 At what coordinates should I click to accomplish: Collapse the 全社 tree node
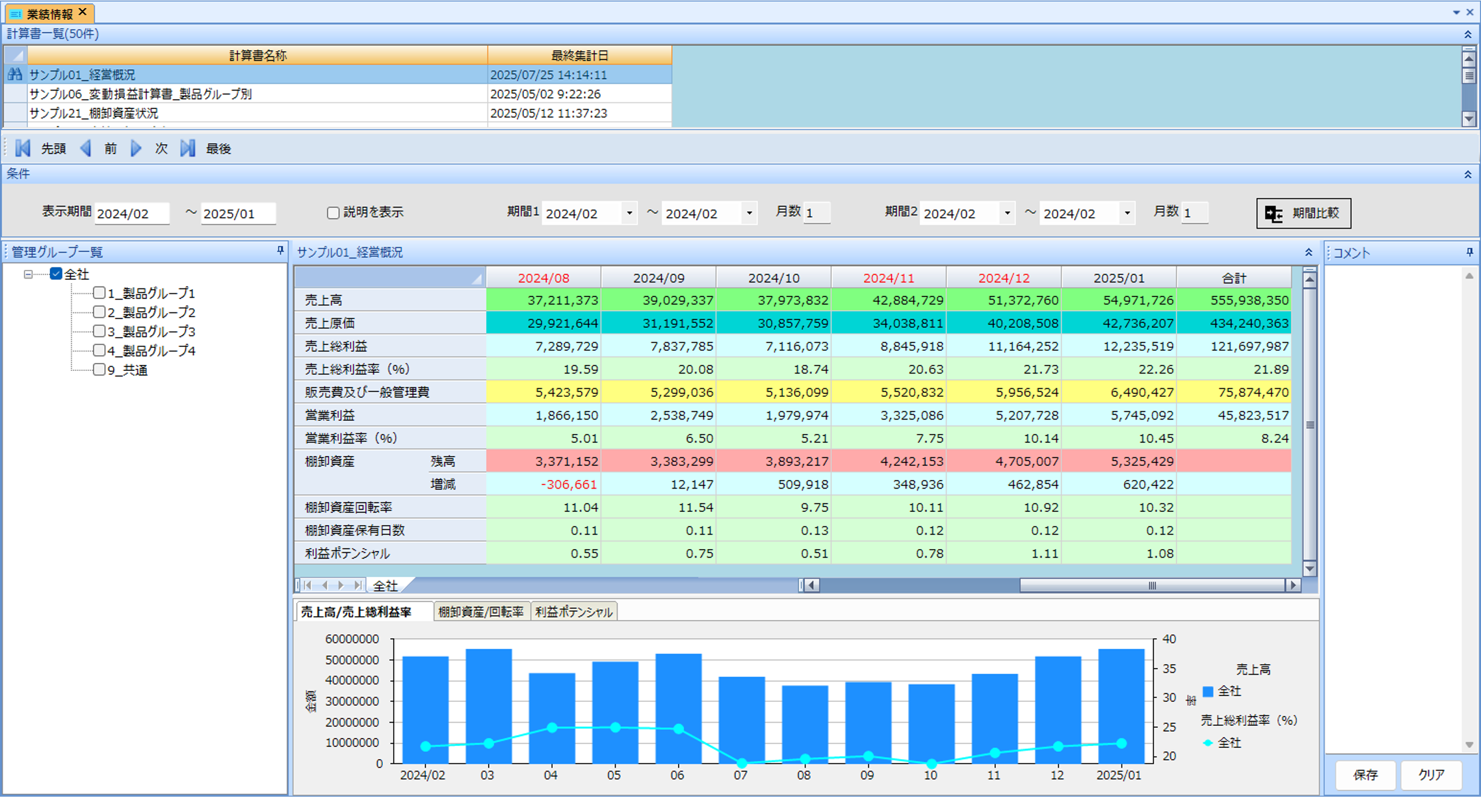click(28, 274)
